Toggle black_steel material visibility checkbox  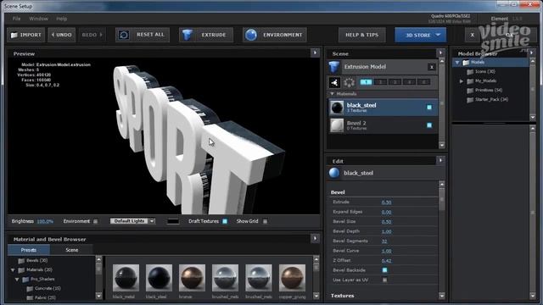pos(429,108)
